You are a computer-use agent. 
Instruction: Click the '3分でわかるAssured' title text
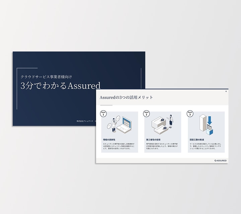pyautogui.click(x=60, y=86)
